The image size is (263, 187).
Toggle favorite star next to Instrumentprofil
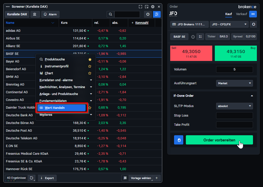(90, 66)
